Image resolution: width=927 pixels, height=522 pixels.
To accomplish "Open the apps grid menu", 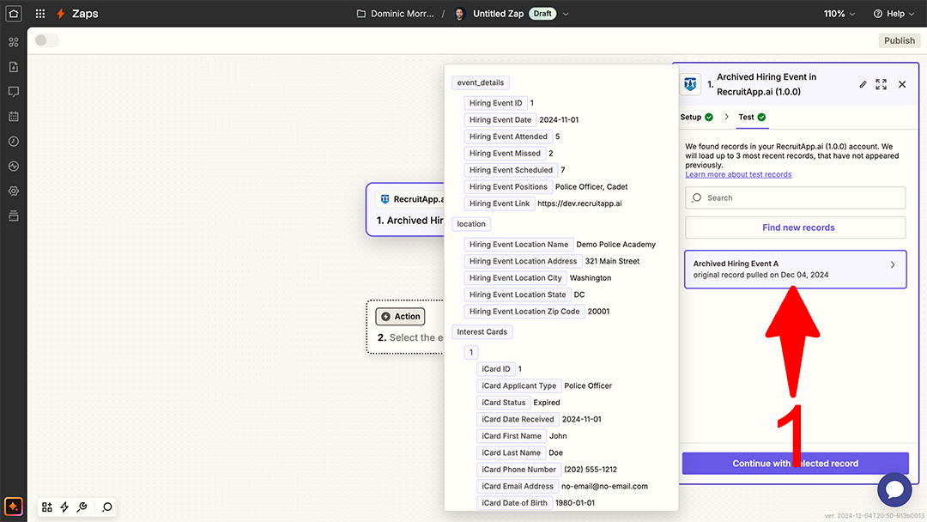I will click(x=40, y=14).
